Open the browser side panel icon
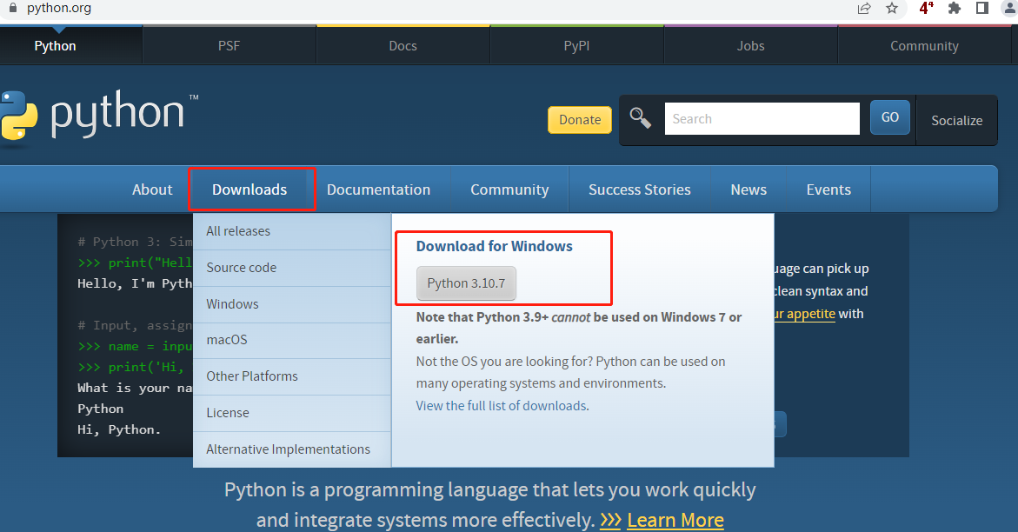The image size is (1018, 532). 982,9
